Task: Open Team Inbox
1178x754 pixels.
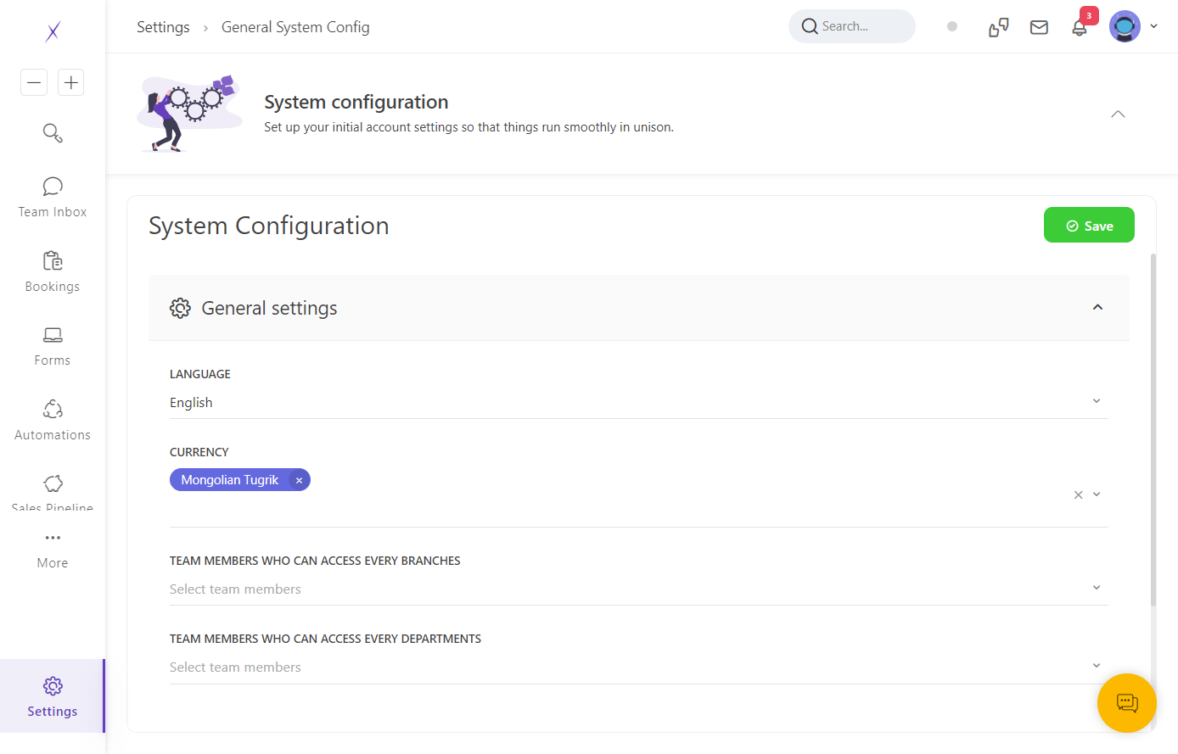Action: pos(53,198)
